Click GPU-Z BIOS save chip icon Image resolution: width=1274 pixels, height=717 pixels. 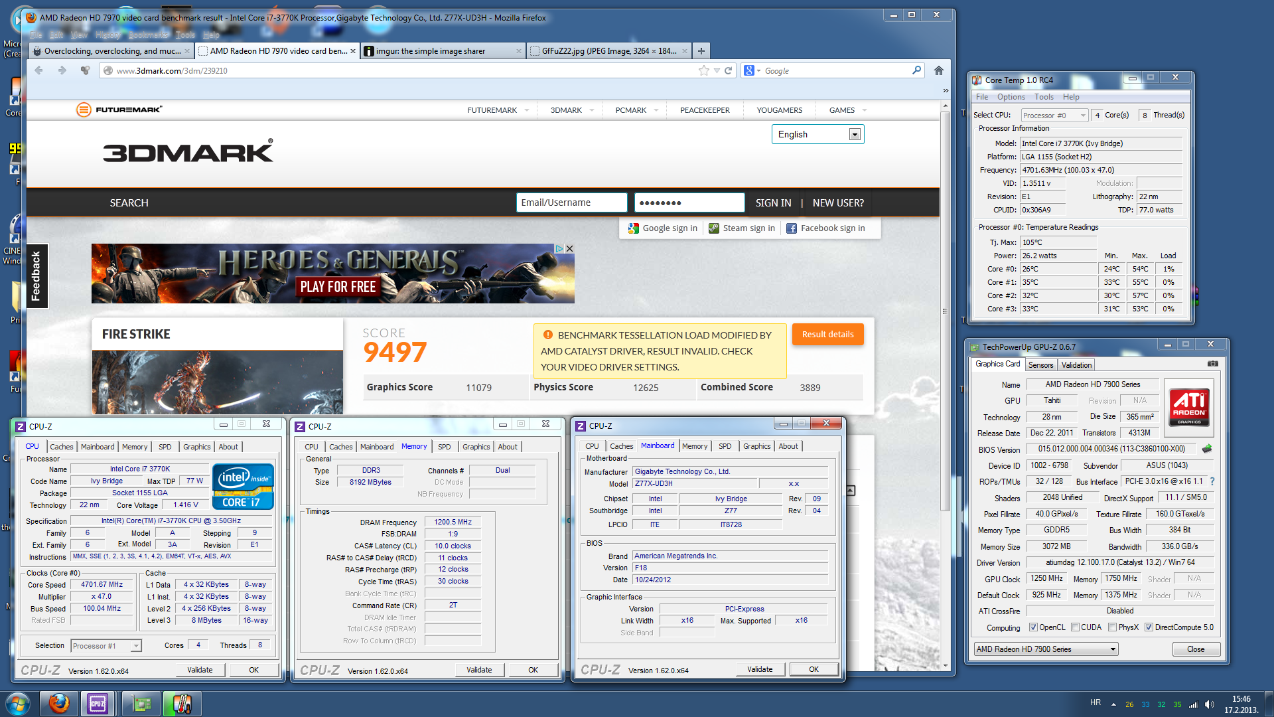click(x=1207, y=449)
